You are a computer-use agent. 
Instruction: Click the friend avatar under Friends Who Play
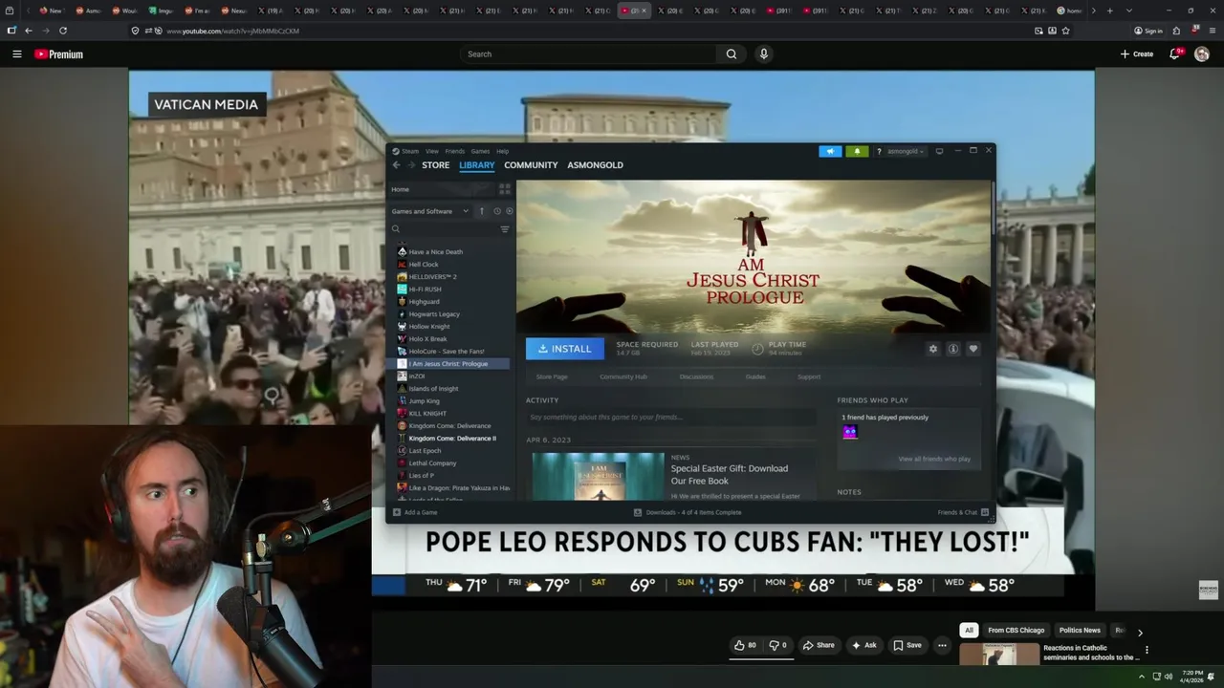click(x=850, y=432)
